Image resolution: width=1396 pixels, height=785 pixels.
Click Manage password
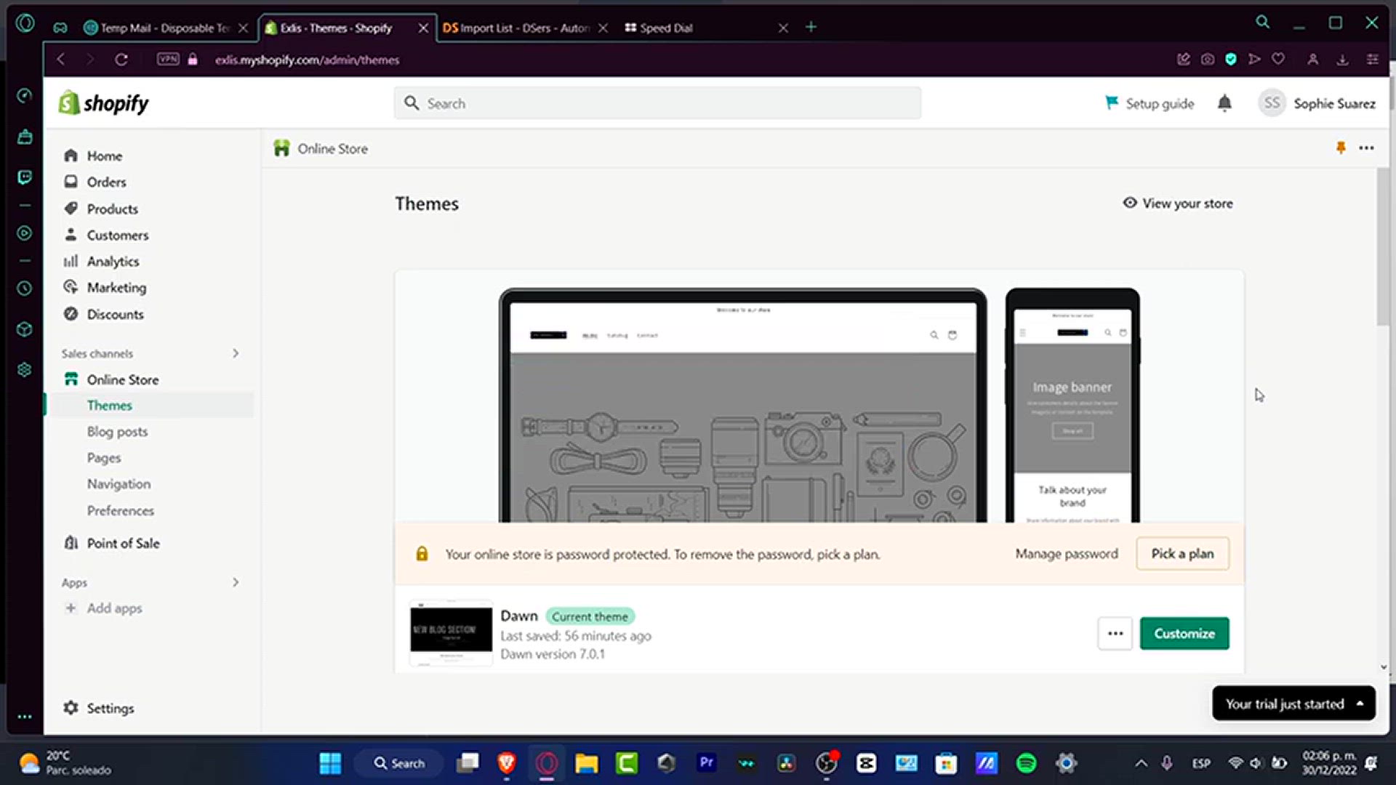pyautogui.click(x=1067, y=554)
